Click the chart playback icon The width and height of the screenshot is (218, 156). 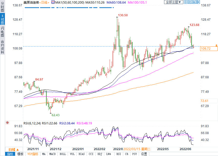(193, 2)
